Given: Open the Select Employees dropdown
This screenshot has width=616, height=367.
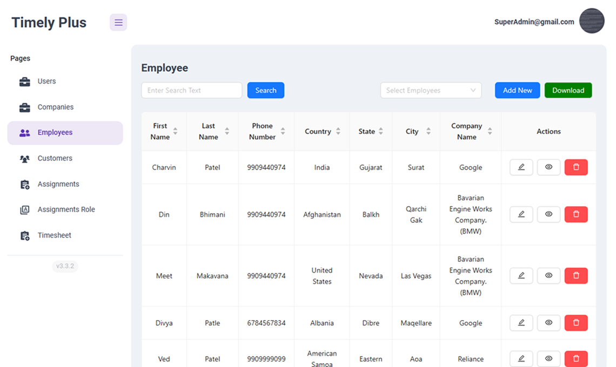Looking at the screenshot, I should (431, 90).
